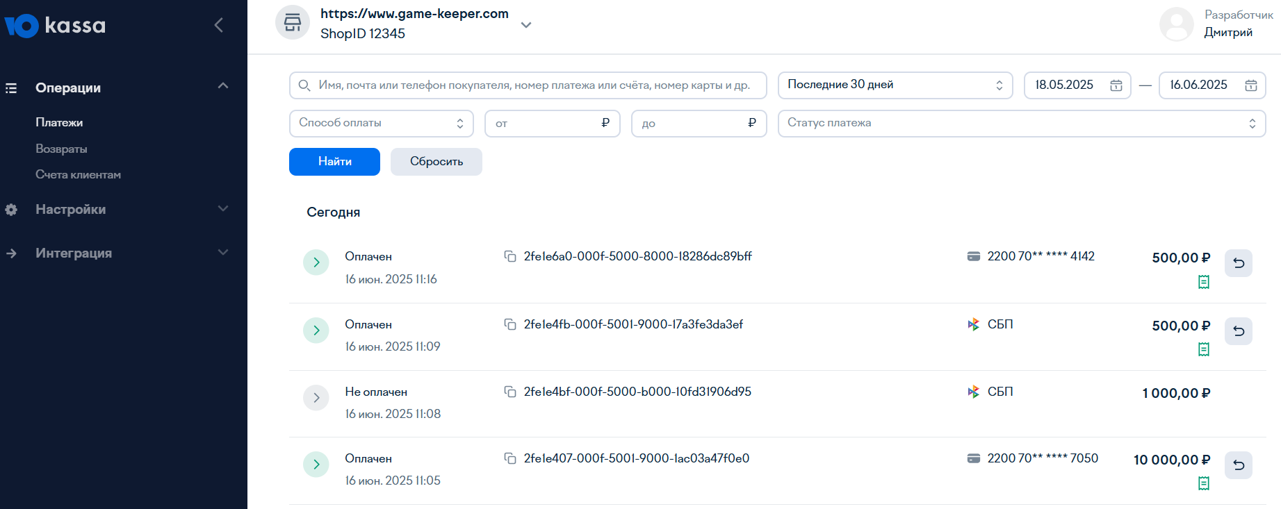
Task: Copy payment ID ending 1ac03a47f0e0
Action: (510, 458)
